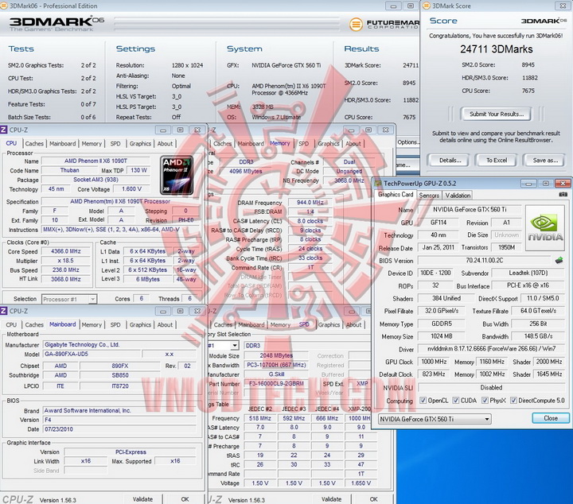Click the BIOS Version 70.24.11.00.2C field
This screenshot has height=504, width=573.
coord(484,260)
